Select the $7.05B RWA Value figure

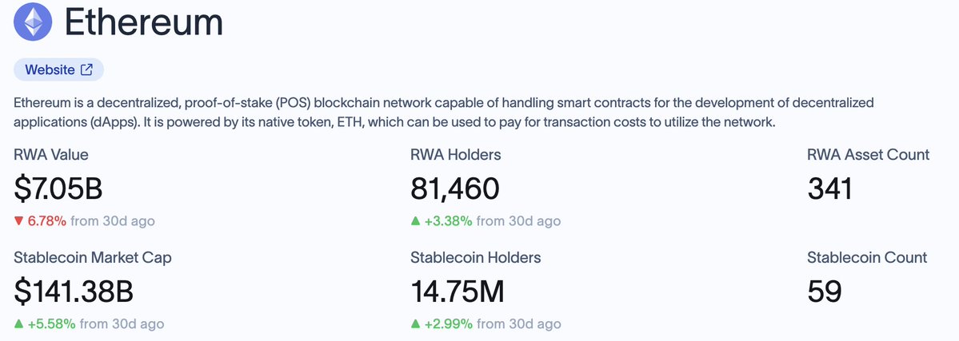58,188
